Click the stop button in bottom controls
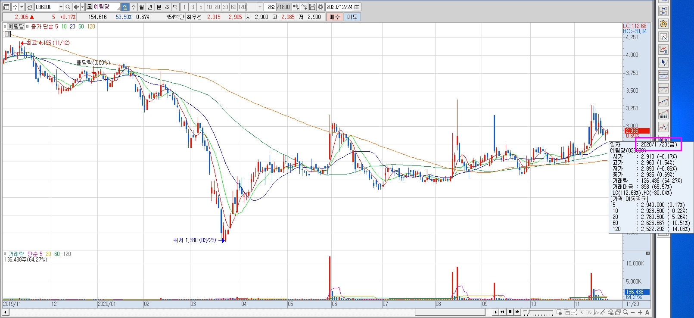The height and width of the screenshot is (318, 694). point(510,312)
